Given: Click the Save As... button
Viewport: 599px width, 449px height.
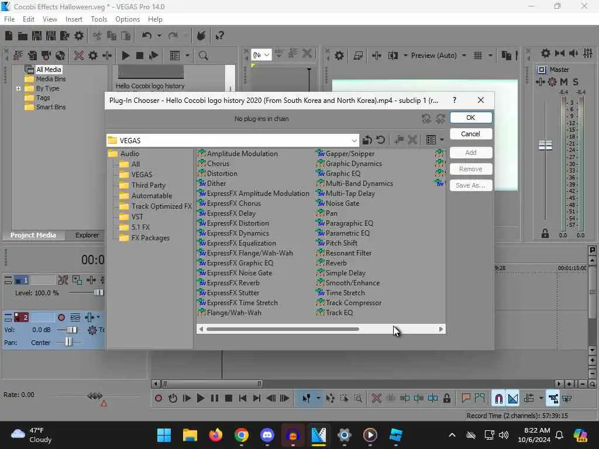Looking at the screenshot, I should (x=471, y=185).
